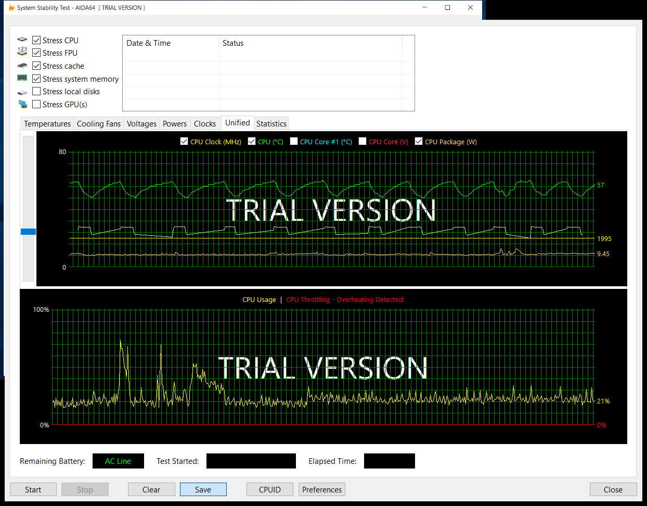Click the 9.45 package power value
Screen dimensions: 647x506
603,254
